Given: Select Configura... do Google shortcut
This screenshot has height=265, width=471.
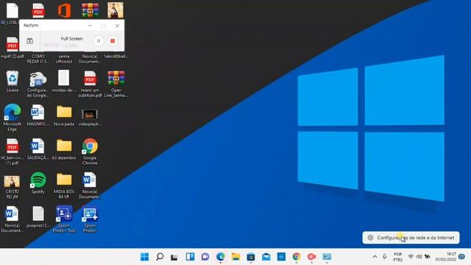Looking at the screenshot, I should pyautogui.click(x=38, y=84).
